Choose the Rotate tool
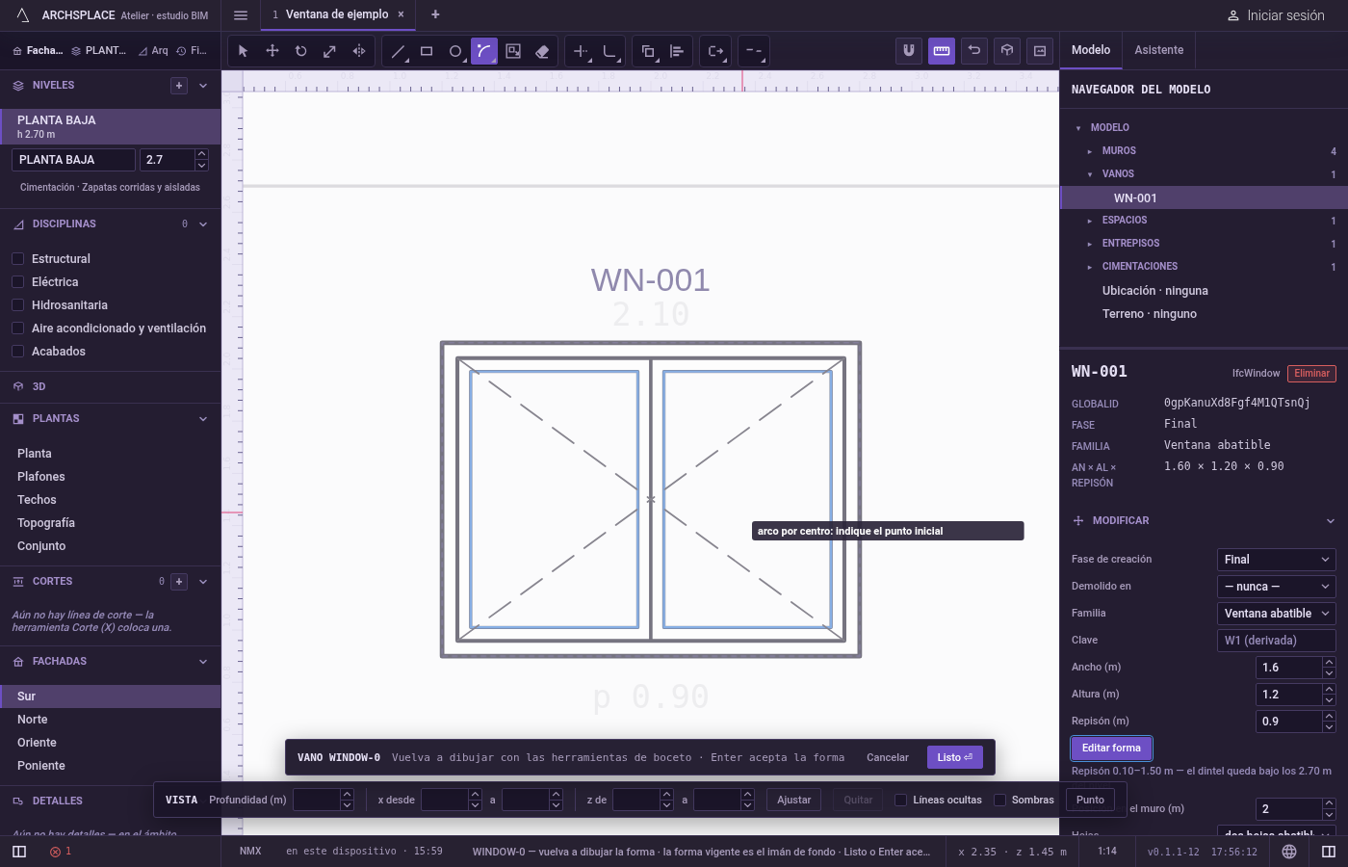 point(301,51)
